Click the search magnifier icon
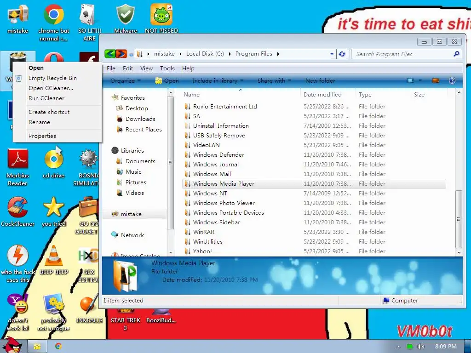 click(x=456, y=54)
